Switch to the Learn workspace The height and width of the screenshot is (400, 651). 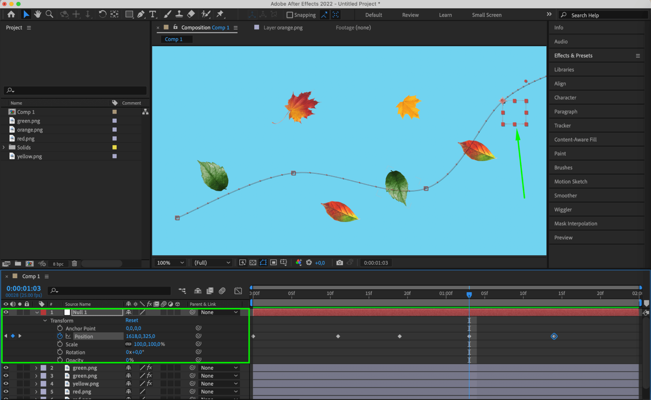445,15
